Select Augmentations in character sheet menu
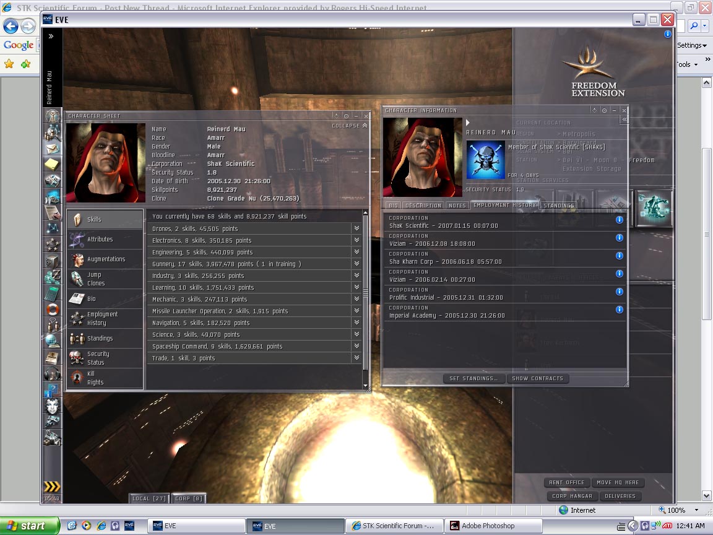Viewport: 713px width, 535px height. 105,259
